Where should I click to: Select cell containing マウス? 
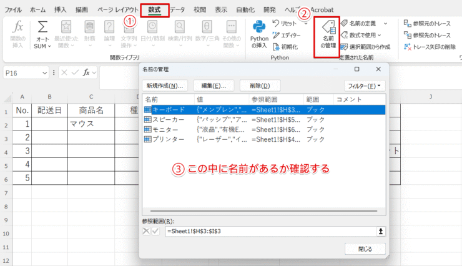coord(91,124)
